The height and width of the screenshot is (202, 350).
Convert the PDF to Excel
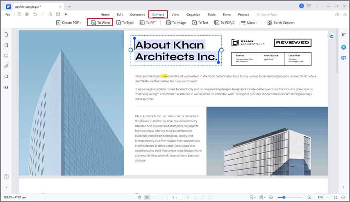(x=125, y=23)
